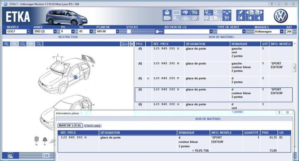Image resolution: width=299 pixels, height=161 pixels.
Task: Click the CDE button in the bottom bar
Action: click(x=46, y=155)
